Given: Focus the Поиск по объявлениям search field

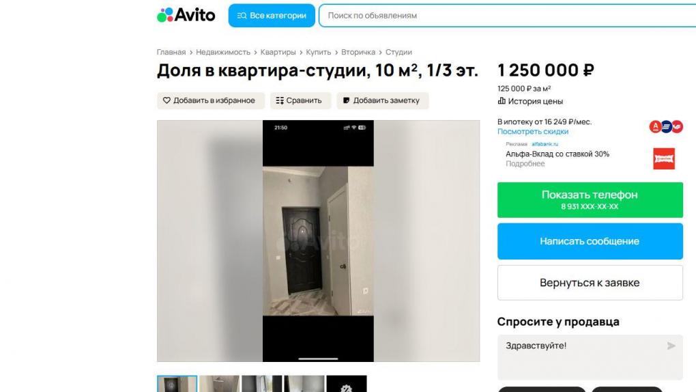Looking at the screenshot, I should point(508,16).
